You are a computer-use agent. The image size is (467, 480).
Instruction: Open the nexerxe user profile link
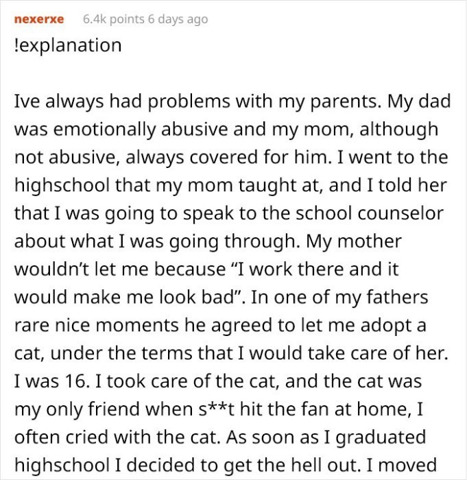point(39,19)
